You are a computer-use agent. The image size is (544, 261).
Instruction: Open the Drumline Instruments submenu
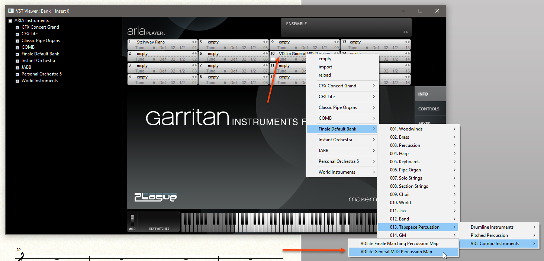[x=492, y=227]
